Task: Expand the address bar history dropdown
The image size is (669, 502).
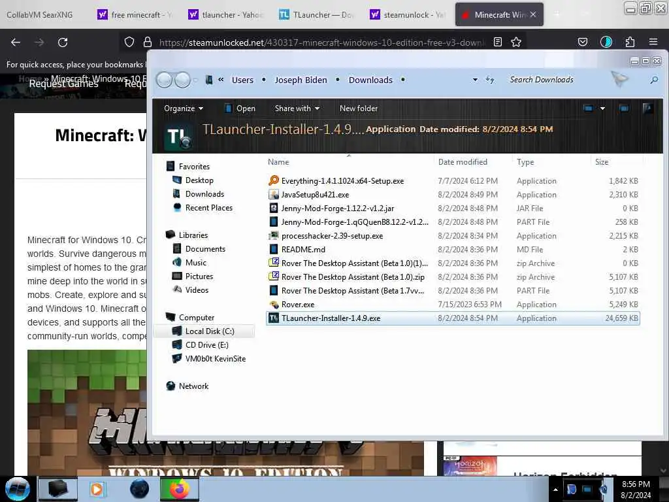Action: coord(475,80)
